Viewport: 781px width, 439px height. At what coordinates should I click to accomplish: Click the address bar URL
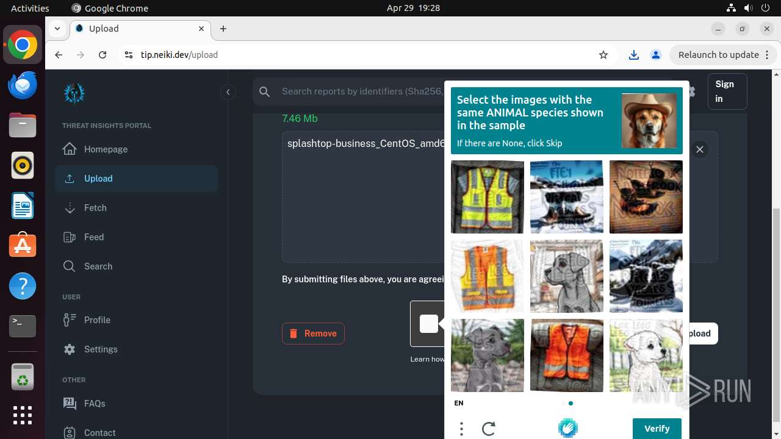click(179, 55)
